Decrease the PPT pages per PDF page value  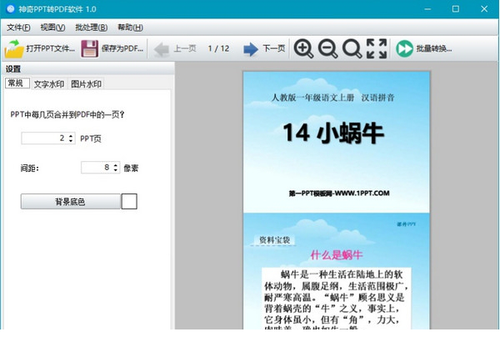(71, 141)
